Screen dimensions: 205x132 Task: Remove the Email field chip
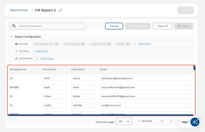click(128, 44)
